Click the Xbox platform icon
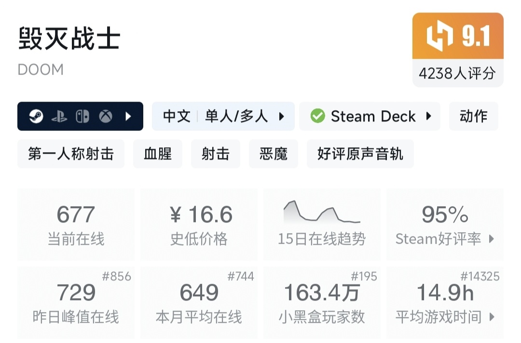 pos(106,117)
